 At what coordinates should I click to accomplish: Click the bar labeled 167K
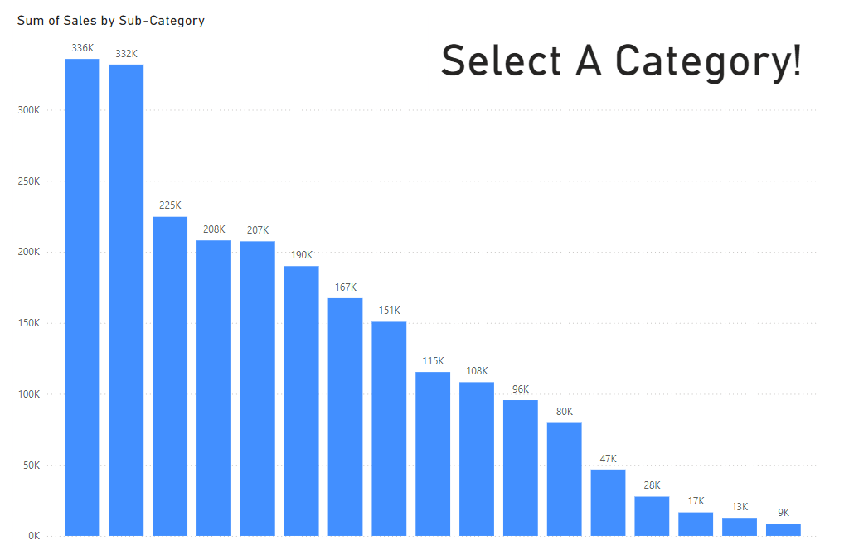pyautogui.click(x=345, y=417)
